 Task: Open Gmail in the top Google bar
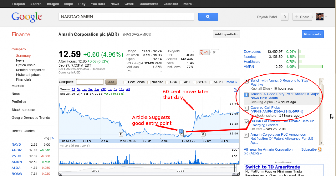pyautogui.click(x=129, y=4)
